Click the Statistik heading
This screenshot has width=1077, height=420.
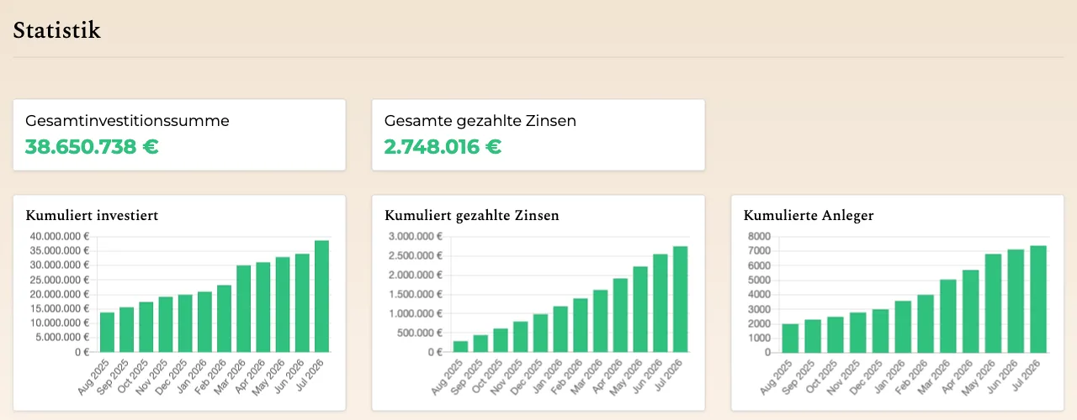(56, 30)
